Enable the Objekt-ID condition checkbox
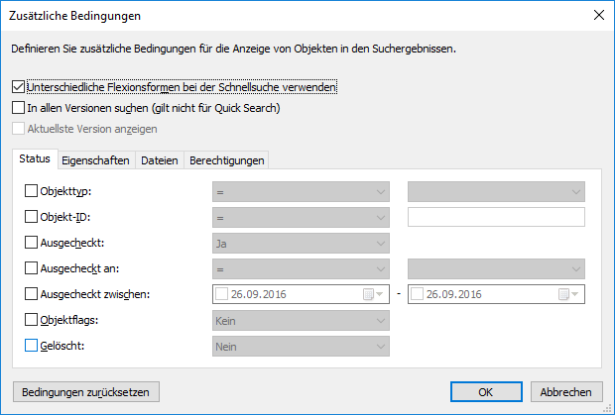The height and width of the screenshot is (415, 615). click(31, 217)
